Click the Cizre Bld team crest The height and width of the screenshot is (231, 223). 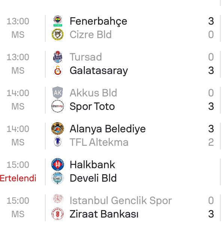58,34
